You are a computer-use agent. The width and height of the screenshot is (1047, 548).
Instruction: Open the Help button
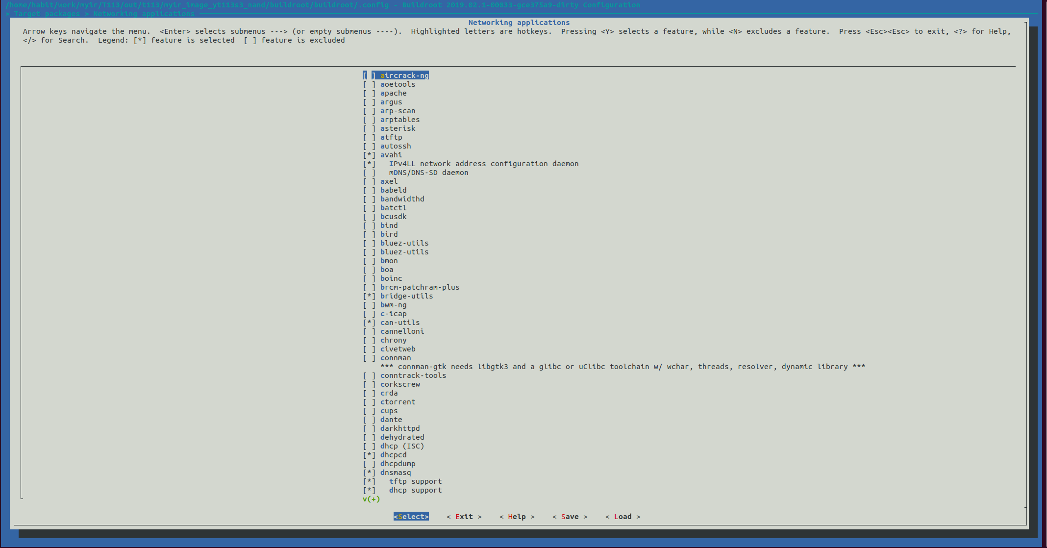coord(517,517)
